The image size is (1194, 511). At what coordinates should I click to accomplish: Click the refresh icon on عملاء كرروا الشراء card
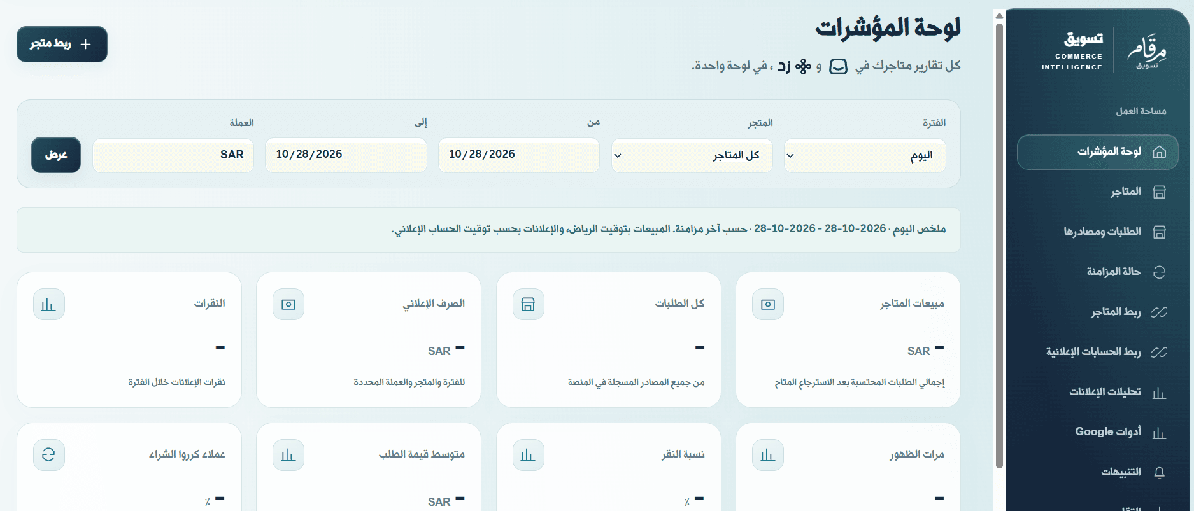pos(48,455)
